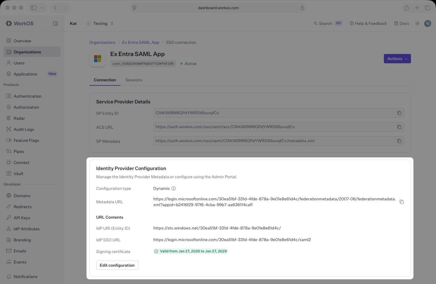The image size is (436, 284).
Task: Switch to the Sessions tab
Action: (134, 80)
